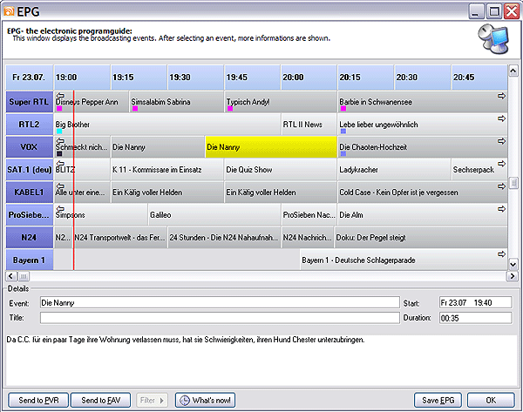Viewport: 523px width, 412px height.
Task: Click into the Title text field
Action: tap(219, 318)
